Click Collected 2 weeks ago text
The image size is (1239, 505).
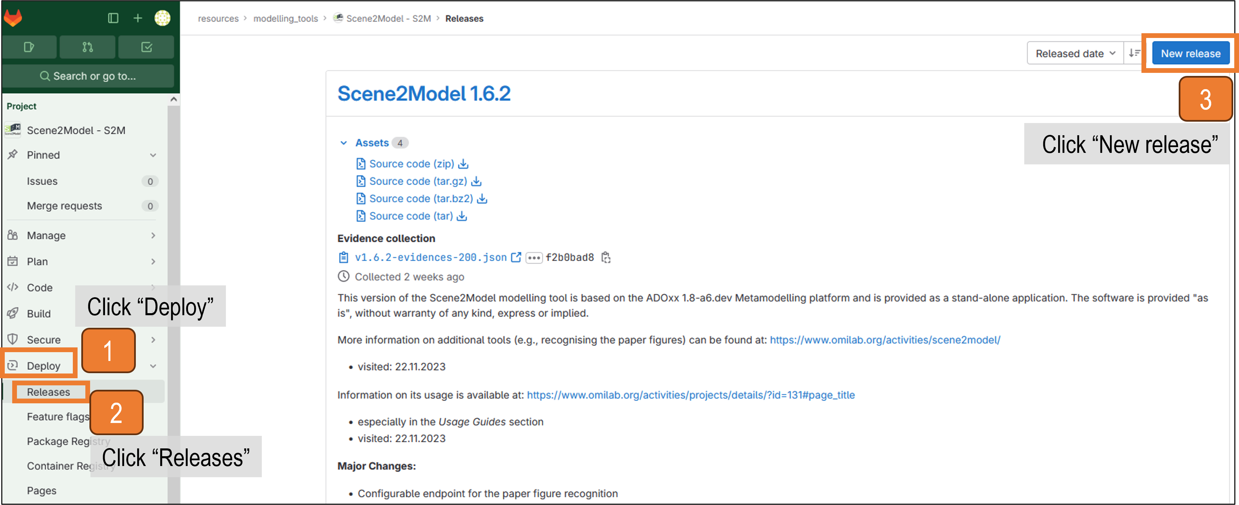coord(409,277)
